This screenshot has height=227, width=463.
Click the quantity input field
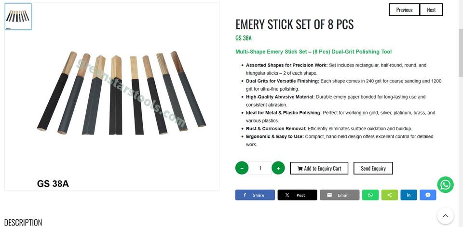click(x=260, y=168)
